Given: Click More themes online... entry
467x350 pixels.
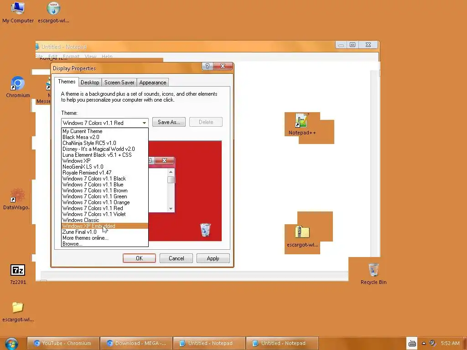Looking at the screenshot, I should point(105,238).
